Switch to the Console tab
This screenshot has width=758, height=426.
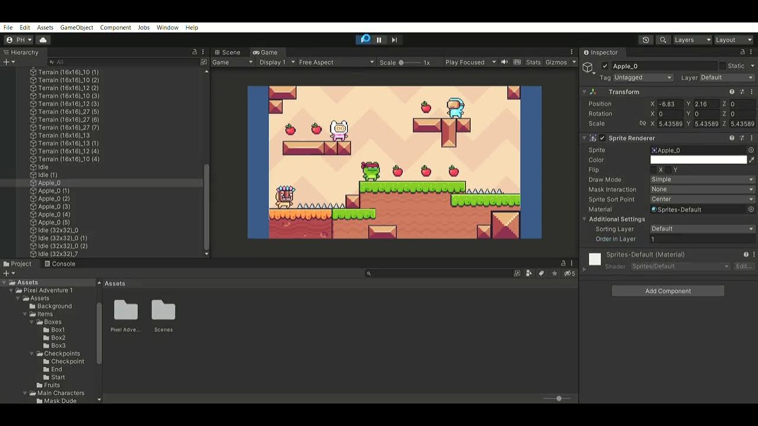click(60, 263)
